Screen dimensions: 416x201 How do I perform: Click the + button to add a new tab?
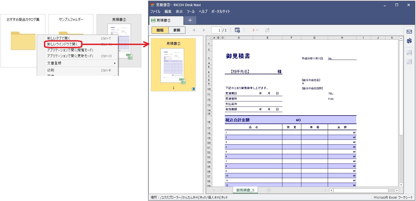190,20
